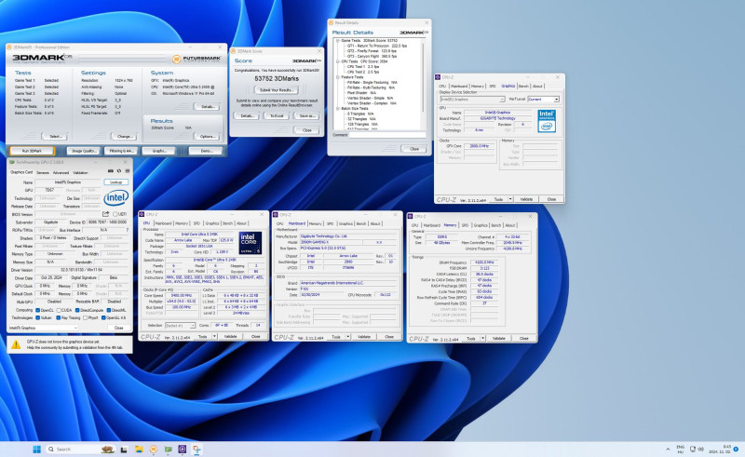Image resolution: width=745 pixels, height=457 pixels.
Task: Open Tools dropdown arrow in CPU-Z CPU window
Action: click(x=214, y=336)
